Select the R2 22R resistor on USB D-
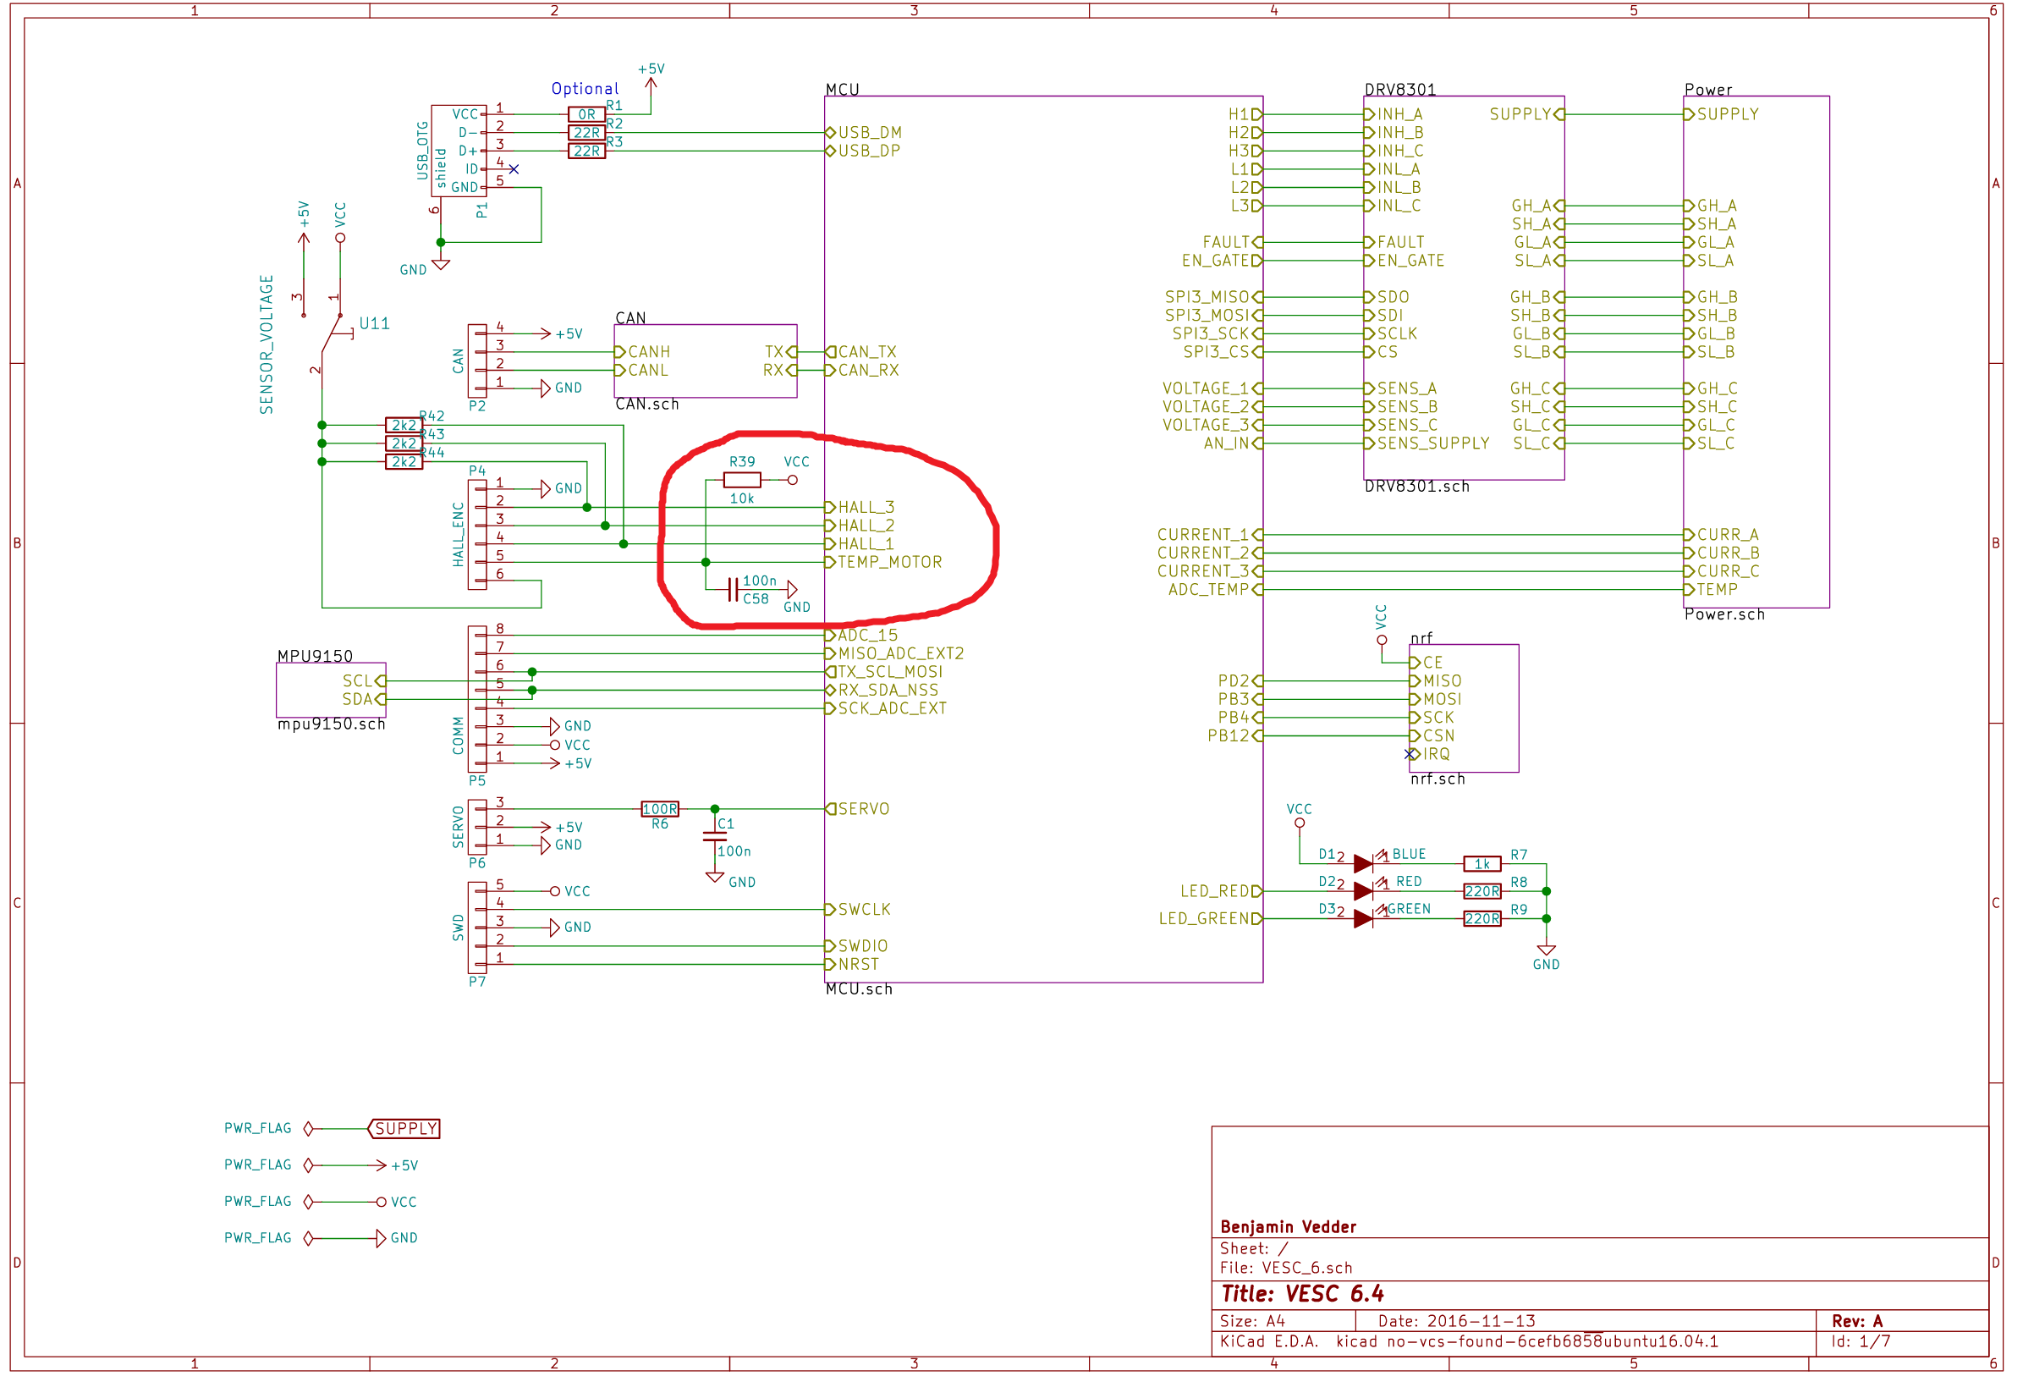Image resolution: width=2023 pixels, height=1382 pixels. pos(586,132)
